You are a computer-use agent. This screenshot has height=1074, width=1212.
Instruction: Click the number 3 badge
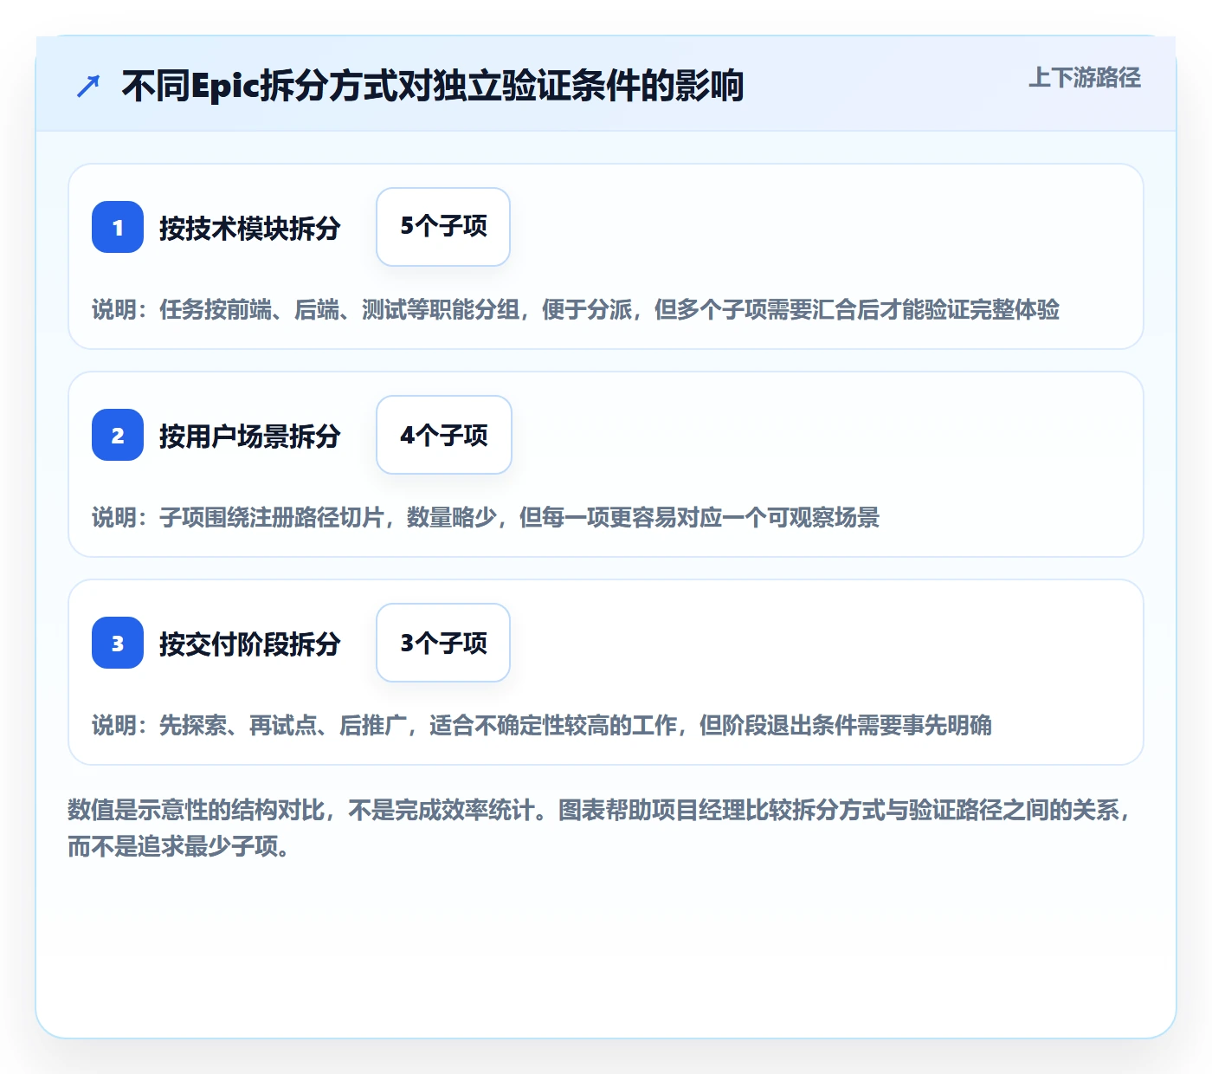118,643
